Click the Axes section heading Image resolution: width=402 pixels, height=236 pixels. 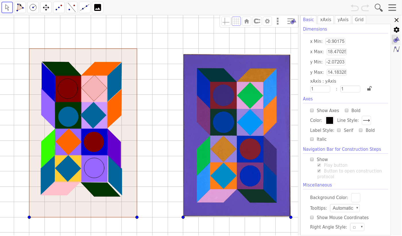pyautogui.click(x=308, y=99)
